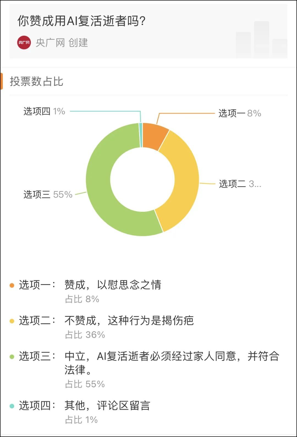This screenshot has height=437, width=297.
Task: Click the orange dot beside 选项一
Action: point(12,285)
